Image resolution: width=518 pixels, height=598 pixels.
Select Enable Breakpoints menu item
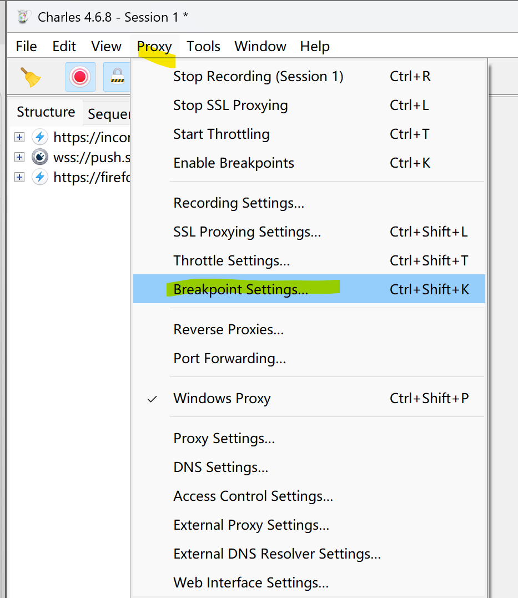click(x=309, y=163)
